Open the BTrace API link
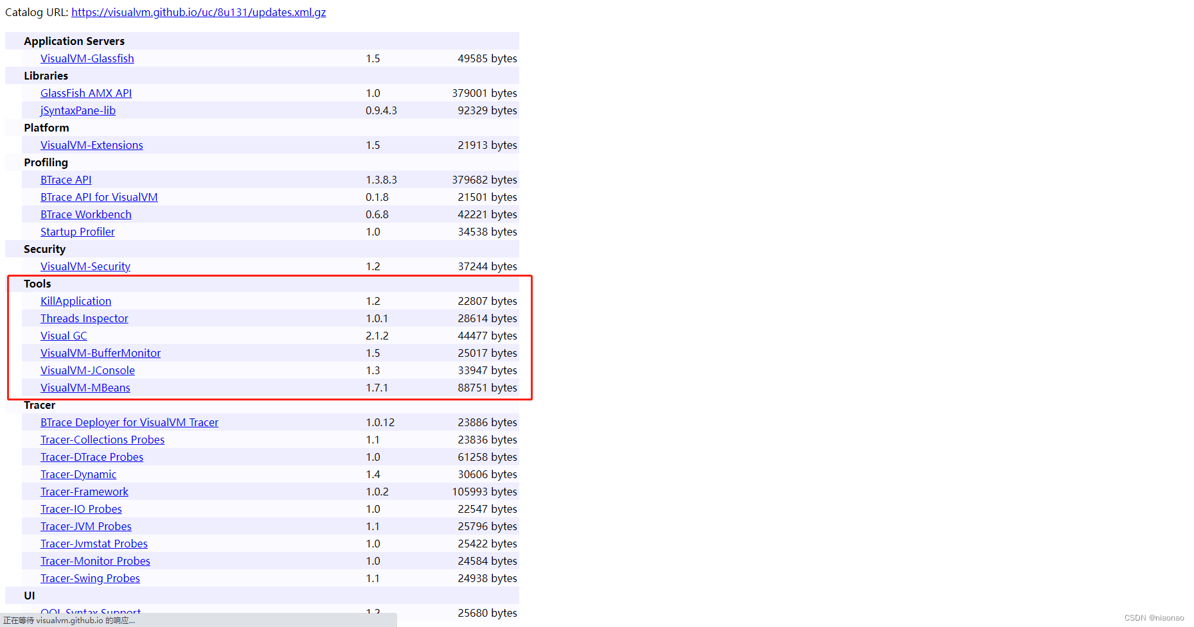The image size is (1194, 627). [x=66, y=180]
